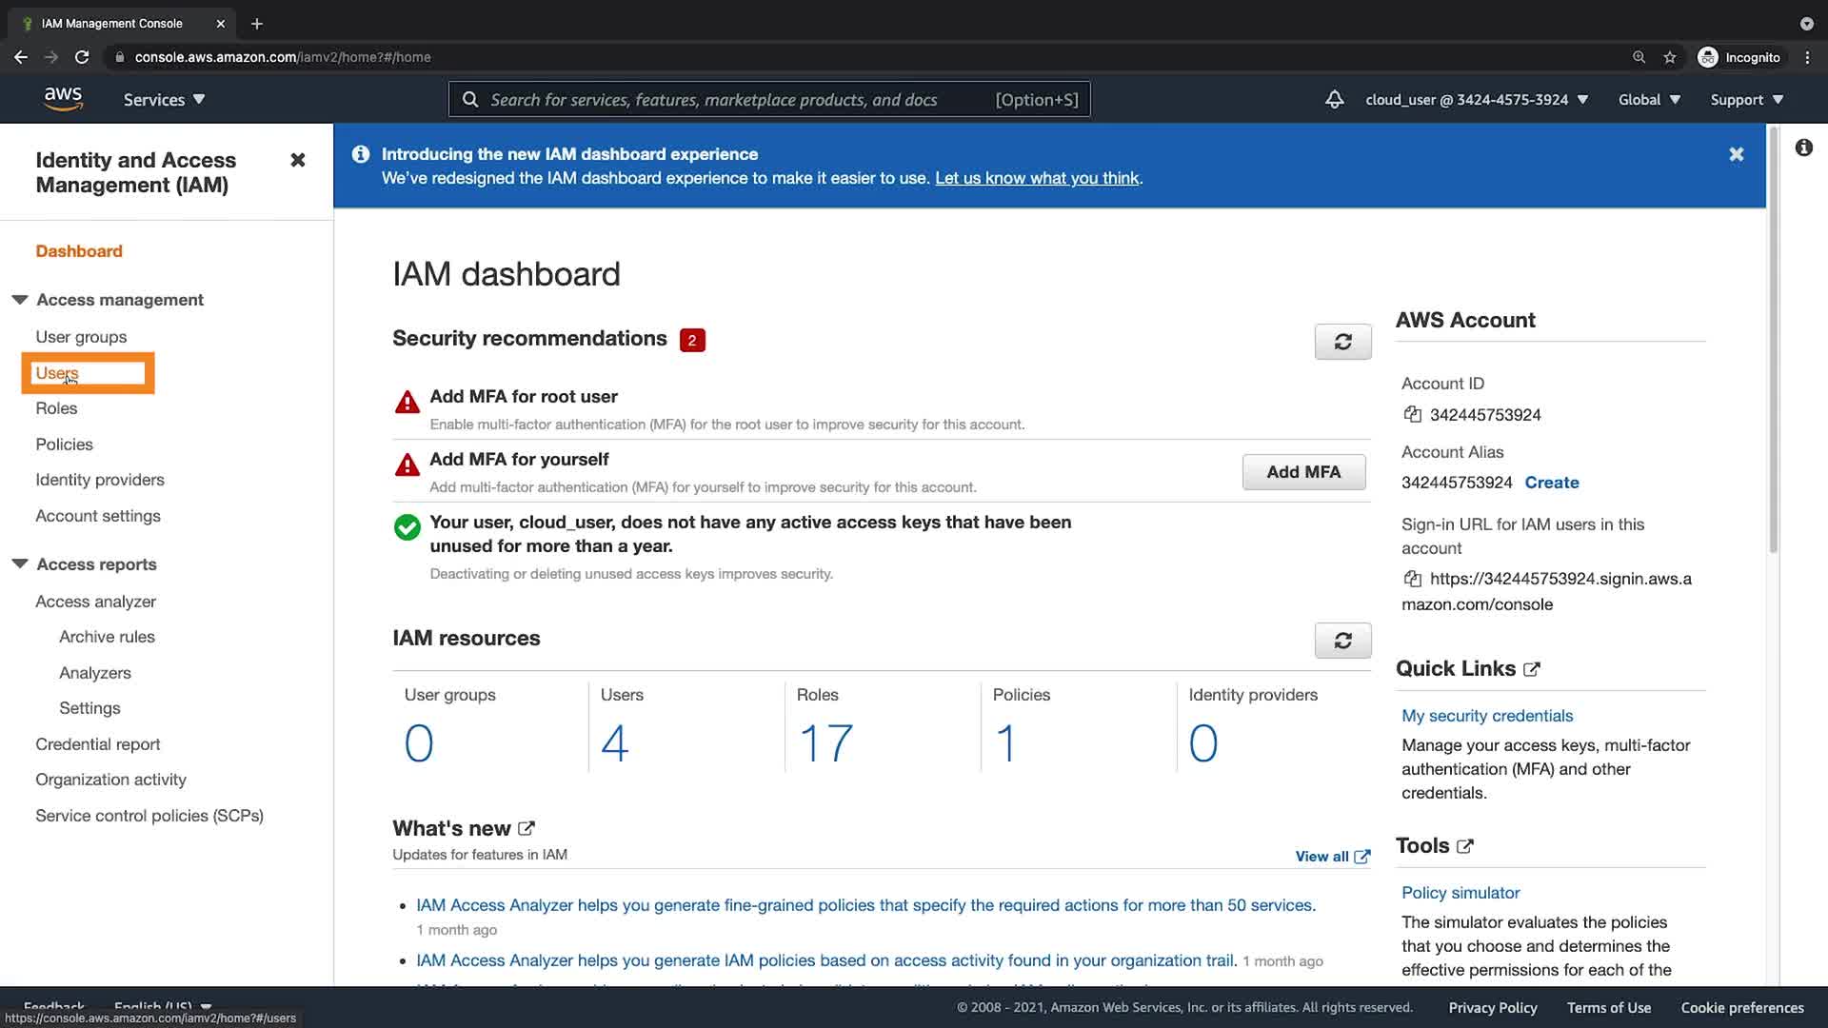This screenshot has width=1828, height=1028.
Task: Click the notifications bell icon
Action: (x=1334, y=99)
